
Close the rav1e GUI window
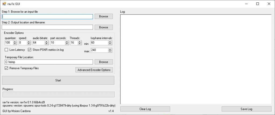click(269, 4)
